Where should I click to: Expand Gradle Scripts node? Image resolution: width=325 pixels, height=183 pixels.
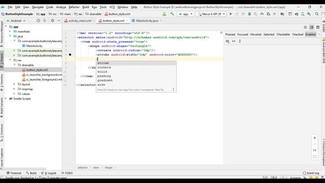6,99
